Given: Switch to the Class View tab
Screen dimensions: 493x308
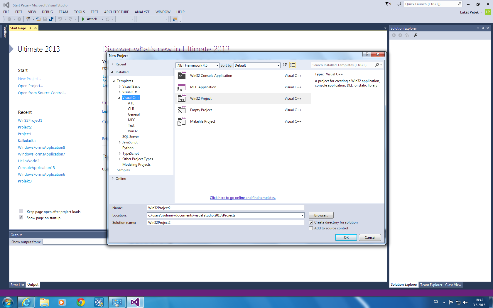Looking at the screenshot, I should pyautogui.click(x=453, y=285).
